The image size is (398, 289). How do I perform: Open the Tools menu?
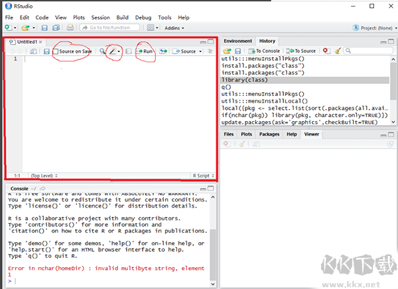tap(165, 17)
